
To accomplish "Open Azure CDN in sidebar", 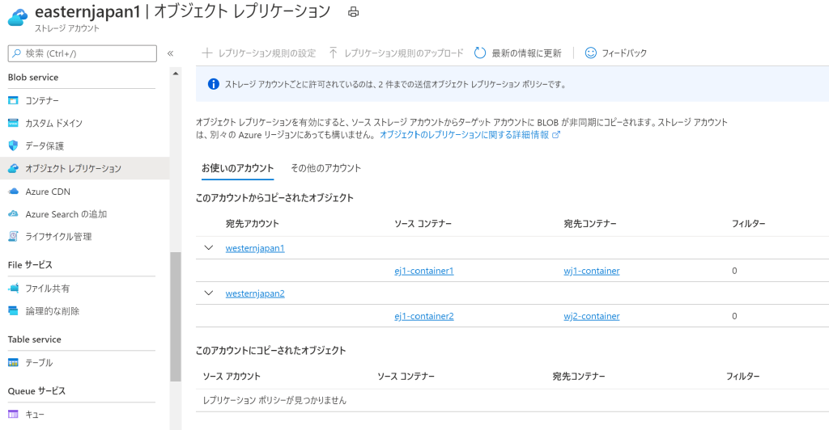I will (48, 192).
